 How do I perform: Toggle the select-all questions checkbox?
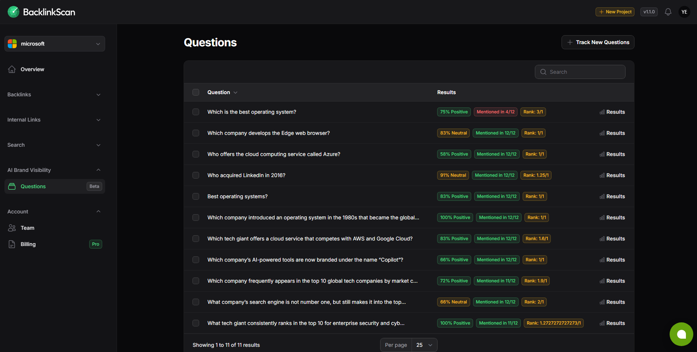click(x=196, y=92)
